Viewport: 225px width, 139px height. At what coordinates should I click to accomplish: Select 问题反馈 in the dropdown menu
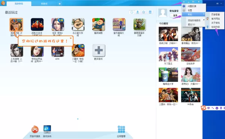coord(194,6)
